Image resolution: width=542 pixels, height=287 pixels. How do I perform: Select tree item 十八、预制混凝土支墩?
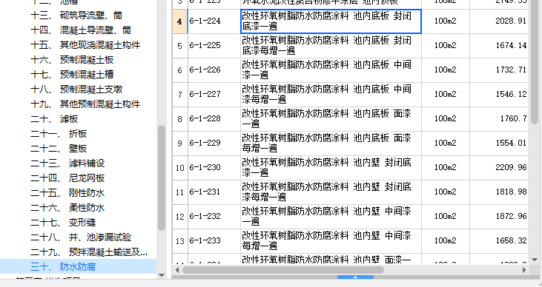pos(76,90)
